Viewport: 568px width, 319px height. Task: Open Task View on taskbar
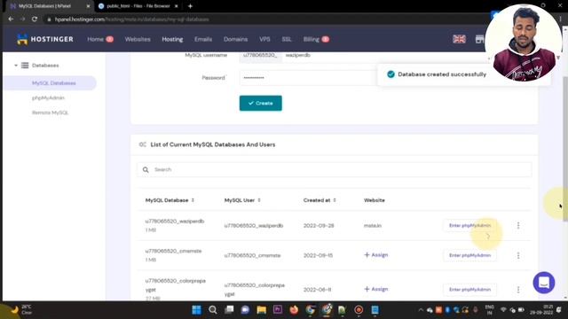click(229, 310)
